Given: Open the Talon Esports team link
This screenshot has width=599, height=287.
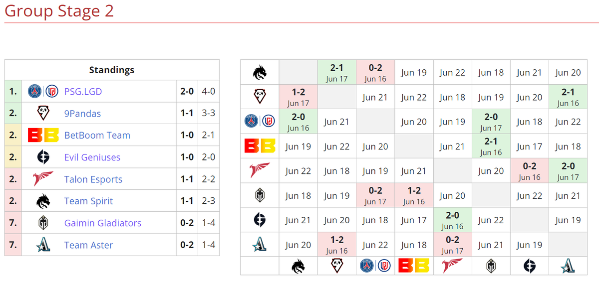Looking at the screenshot, I should click(93, 179).
